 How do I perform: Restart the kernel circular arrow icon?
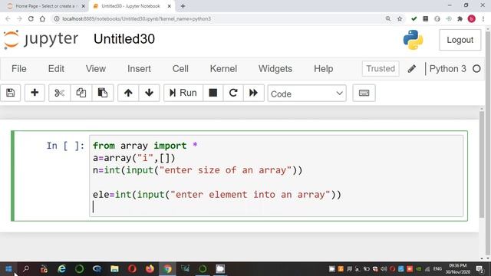[233, 93]
